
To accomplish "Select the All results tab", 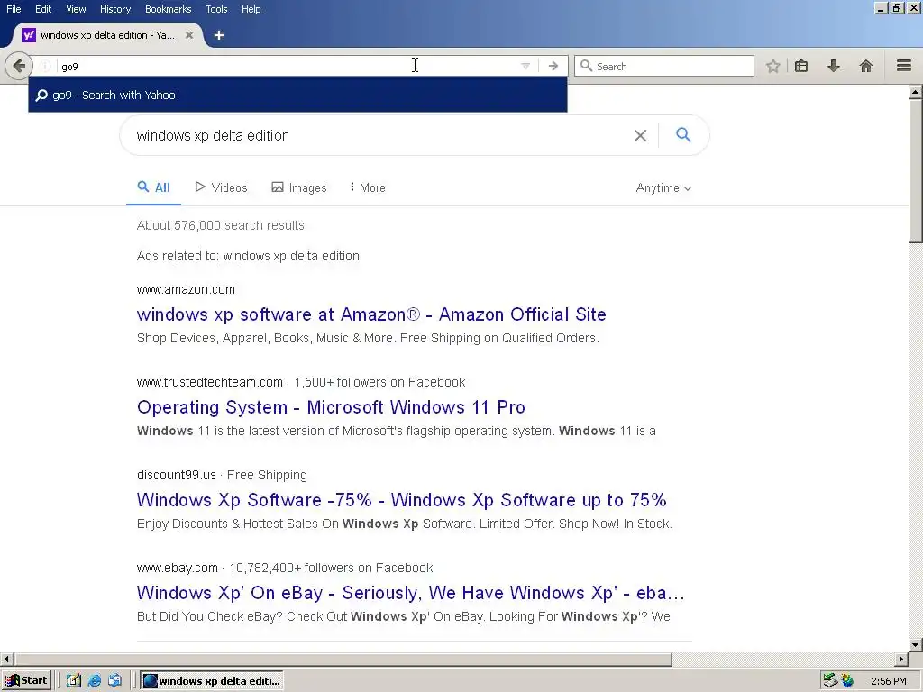I will point(153,187).
